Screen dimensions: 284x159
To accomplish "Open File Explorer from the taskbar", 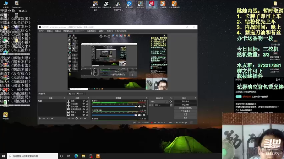I will click(x=83, y=156).
